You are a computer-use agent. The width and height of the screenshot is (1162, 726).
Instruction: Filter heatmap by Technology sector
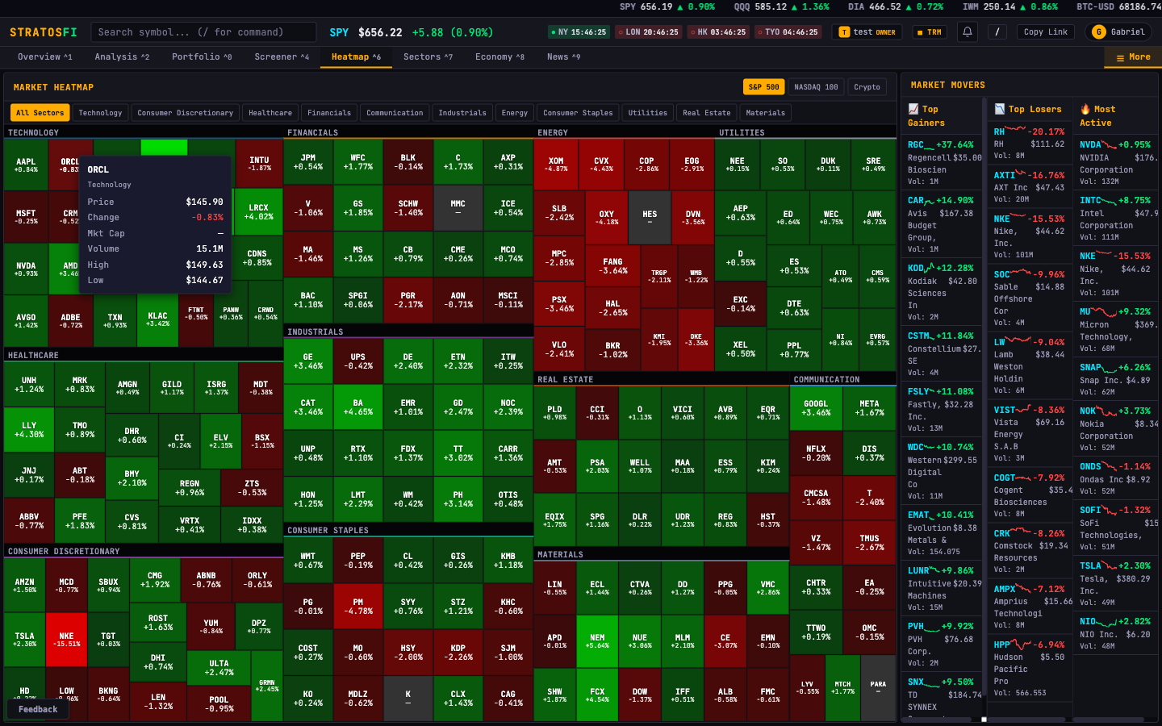point(100,113)
